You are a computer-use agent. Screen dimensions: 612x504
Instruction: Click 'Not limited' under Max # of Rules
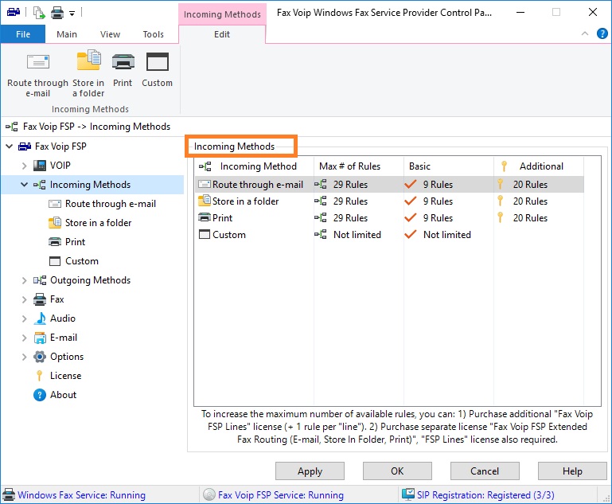coord(357,235)
